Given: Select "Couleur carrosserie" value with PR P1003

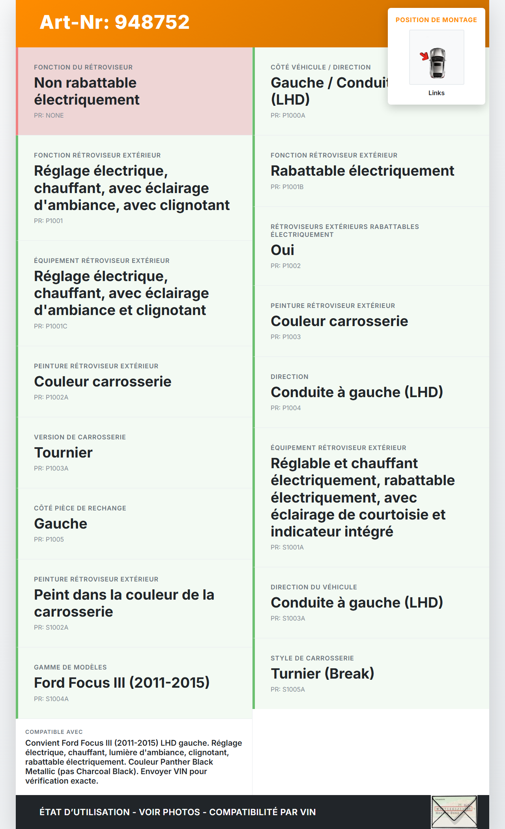Looking at the screenshot, I should 339,321.
